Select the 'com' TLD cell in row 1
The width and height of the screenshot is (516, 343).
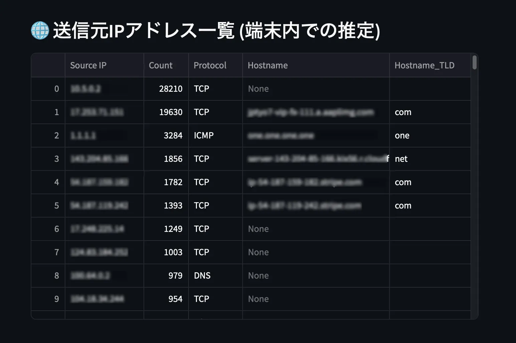coord(403,112)
